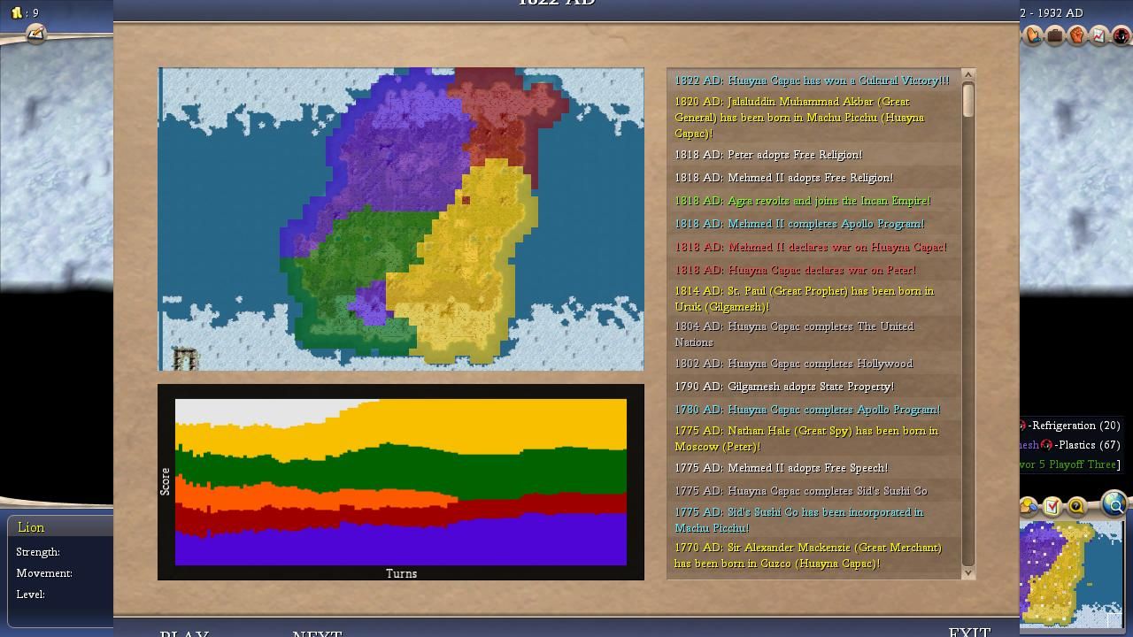Click the gold coins icon at top left
This screenshot has width=1133, height=637.
[x=16, y=12]
